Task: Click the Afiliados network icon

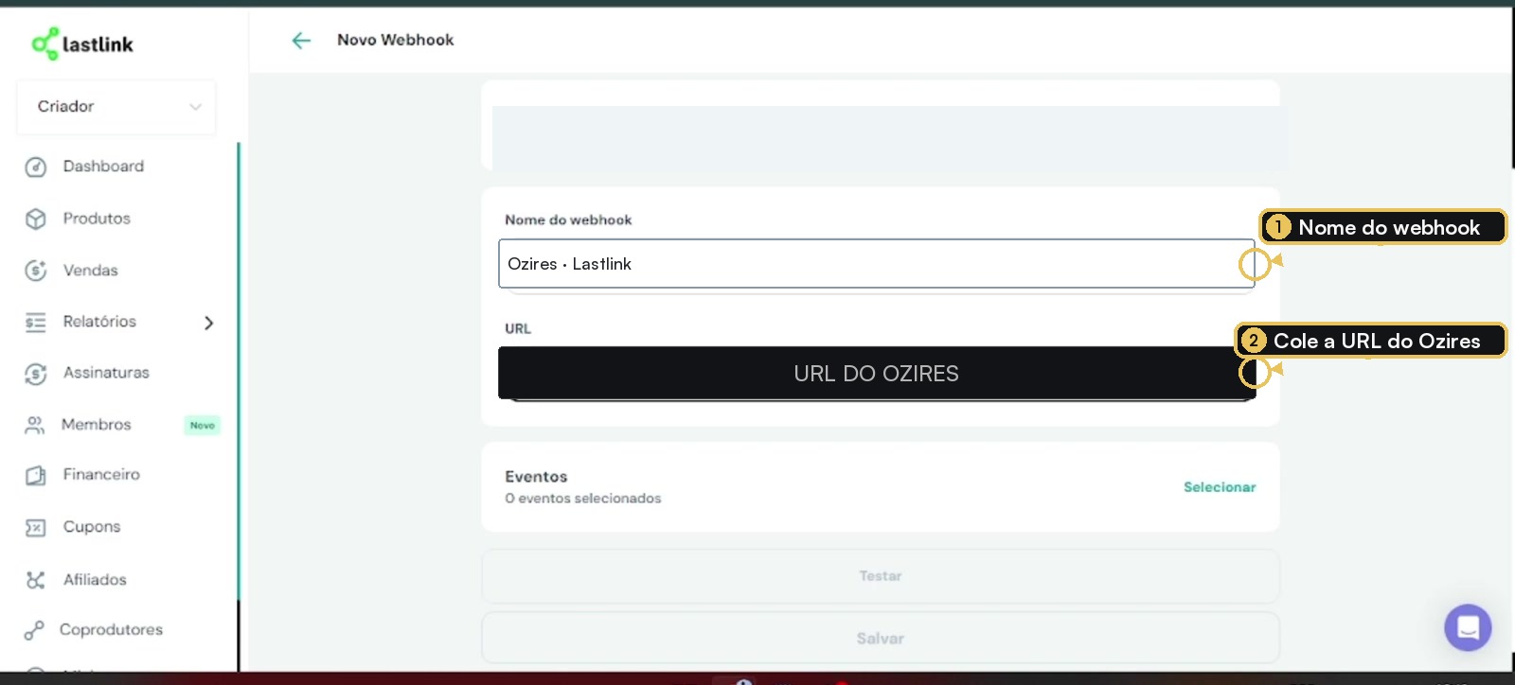Action: click(36, 580)
